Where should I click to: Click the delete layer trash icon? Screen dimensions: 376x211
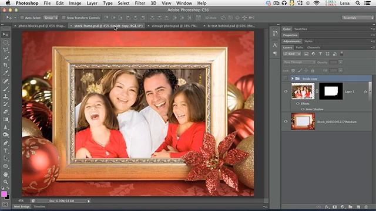point(366,207)
